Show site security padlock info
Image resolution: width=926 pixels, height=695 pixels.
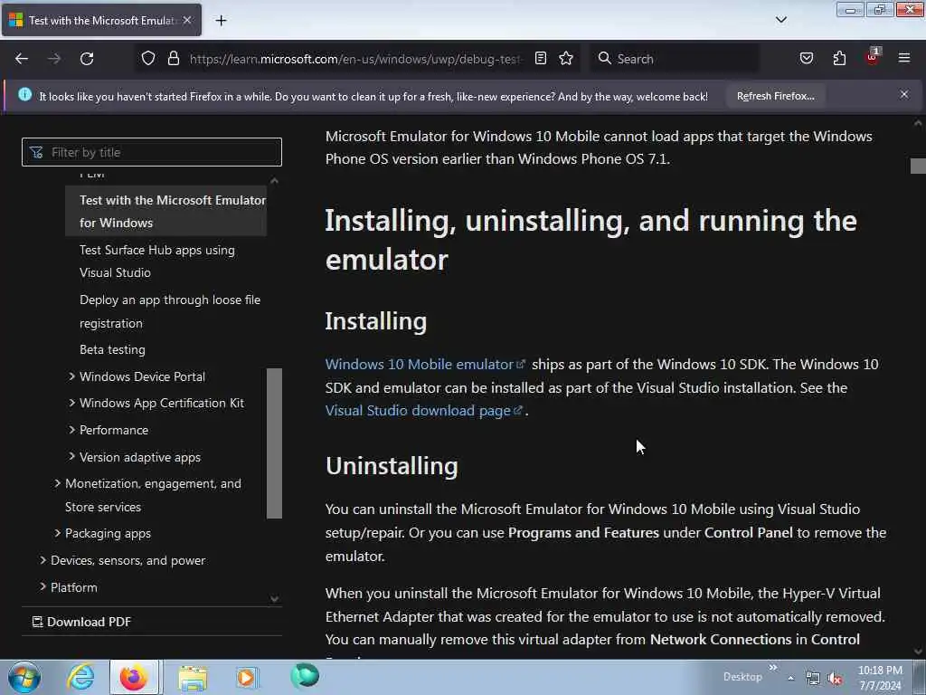(173, 59)
